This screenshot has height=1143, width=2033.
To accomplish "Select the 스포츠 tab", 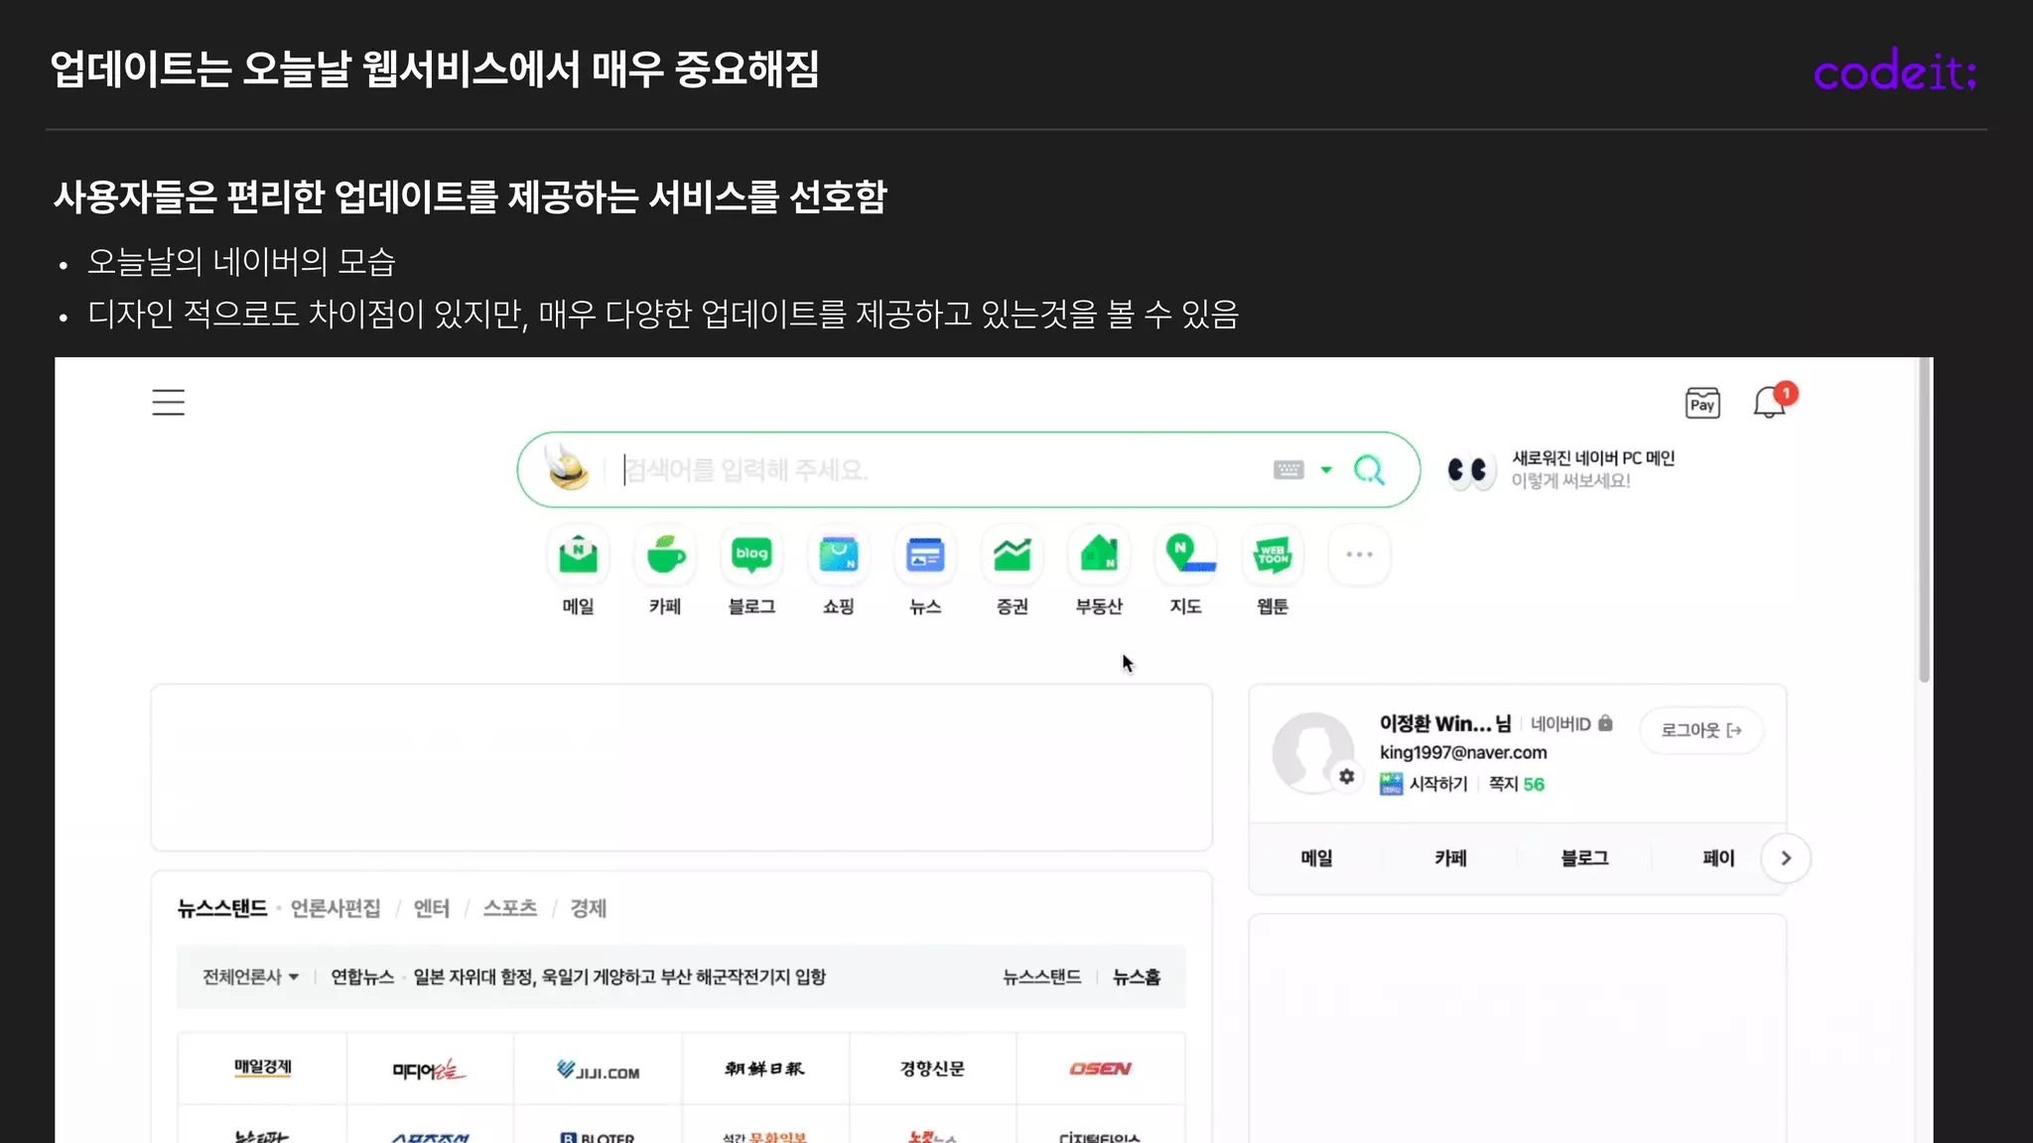I will coord(509,908).
